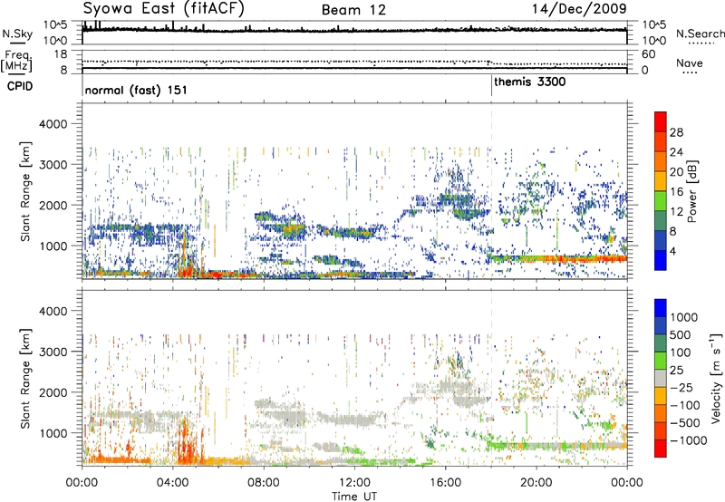
Task: Pick the Velocity colorbar segment between 25 and 100
Action: coord(661,361)
